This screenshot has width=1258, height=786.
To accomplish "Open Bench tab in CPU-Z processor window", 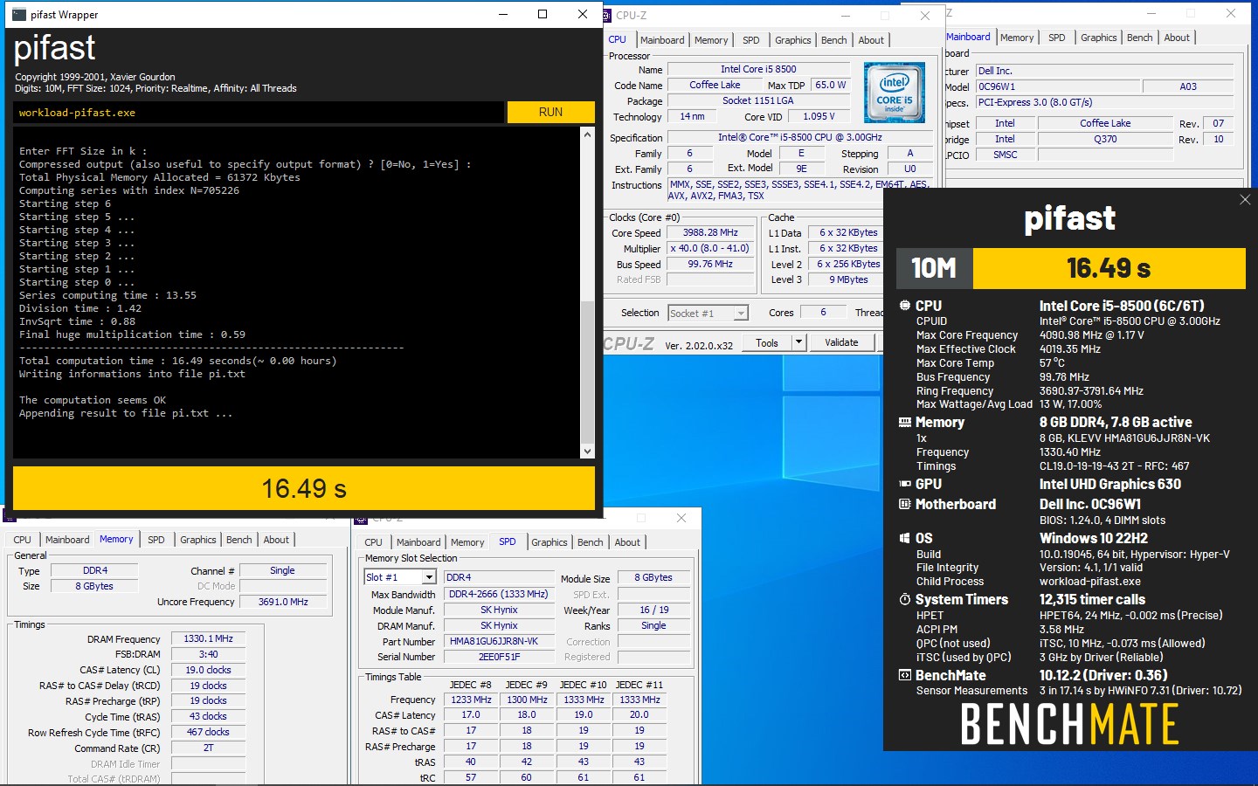I will (x=834, y=40).
